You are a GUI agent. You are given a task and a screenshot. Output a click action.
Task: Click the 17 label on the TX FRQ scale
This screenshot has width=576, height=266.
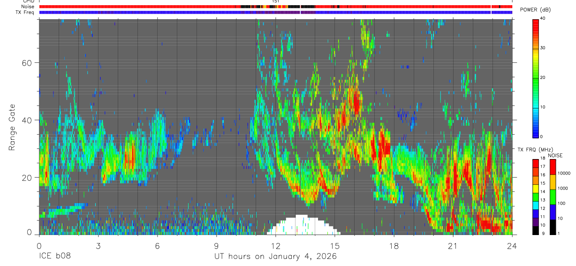coord(543,167)
